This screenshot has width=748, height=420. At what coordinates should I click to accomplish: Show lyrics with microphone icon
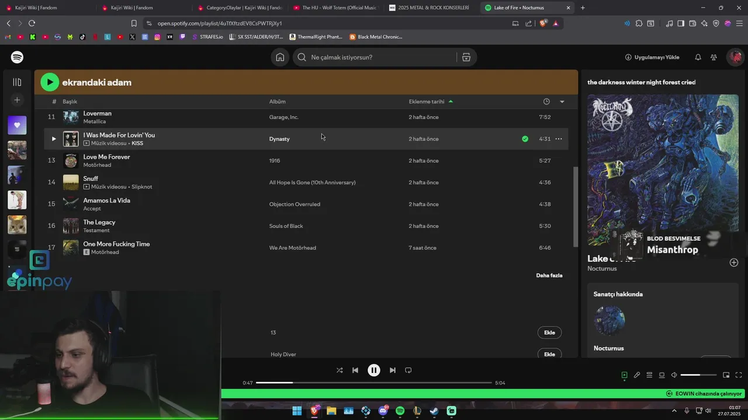coord(637,375)
